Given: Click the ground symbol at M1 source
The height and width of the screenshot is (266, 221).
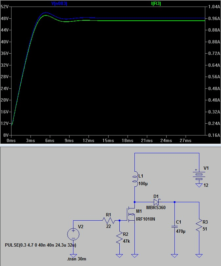Looking at the screenshot, I should coord(135,256).
